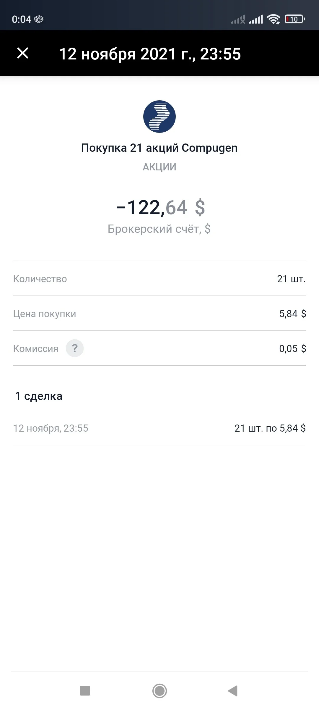This screenshot has width=319, height=710.
Task: Tap Android recent apps square button
Action: pyautogui.click(x=85, y=691)
